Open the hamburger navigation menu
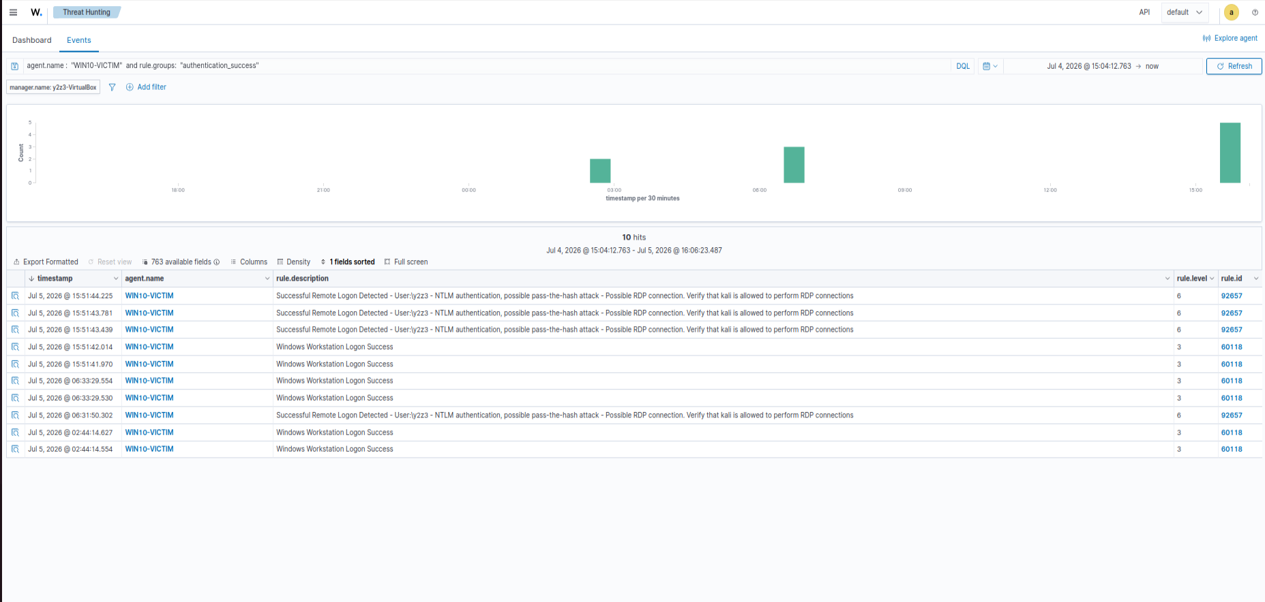 click(x=13, y=12)
